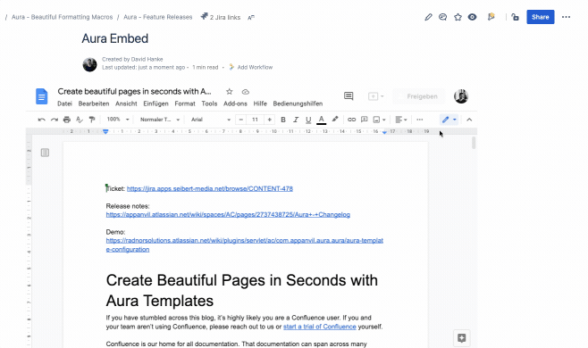Image resolution: width=588 pixels, height=348 pixels.
Task: Show more toolbar options ellipsis
Action: coord(420,120)
